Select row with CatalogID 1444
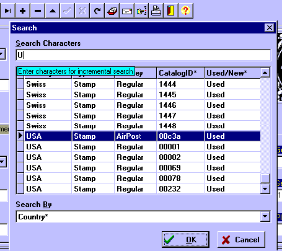The width and height of the screenshot is (282, 251). click(x=138, y=84)
